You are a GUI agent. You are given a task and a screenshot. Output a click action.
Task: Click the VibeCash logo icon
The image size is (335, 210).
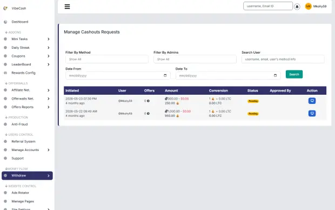5,8
